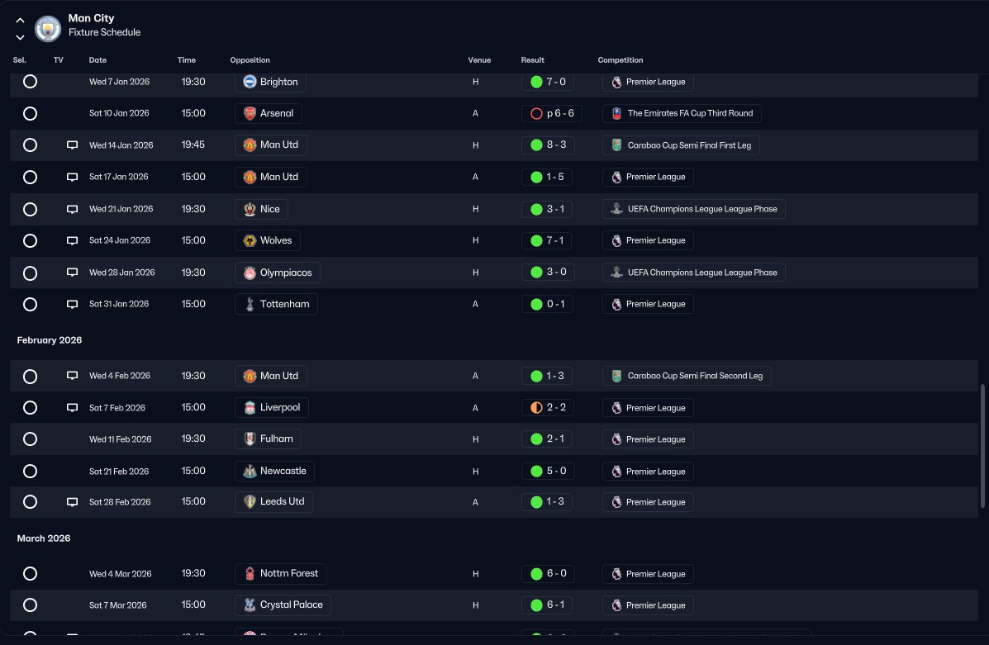Click the Competition column header

[x=620, y=60]
